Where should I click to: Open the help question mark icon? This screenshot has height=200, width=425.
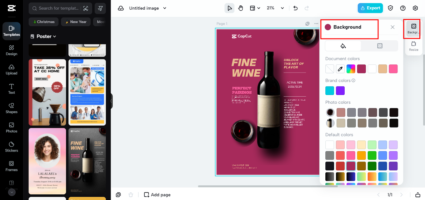403,8
